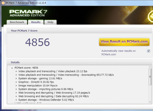Select the large 4856 score number

tap(37, 42)
